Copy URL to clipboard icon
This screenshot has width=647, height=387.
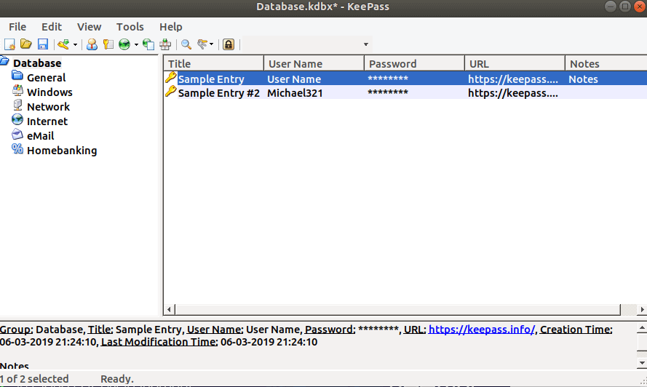click(x=148, y=44)
